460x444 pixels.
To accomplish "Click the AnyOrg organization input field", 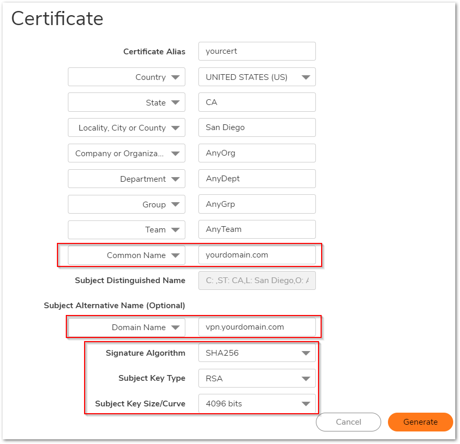I will pyautogui.click(x=257, y=154).
